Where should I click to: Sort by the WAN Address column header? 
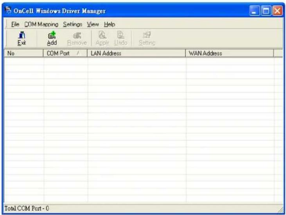pyautogui.click(x=230, y=53)
